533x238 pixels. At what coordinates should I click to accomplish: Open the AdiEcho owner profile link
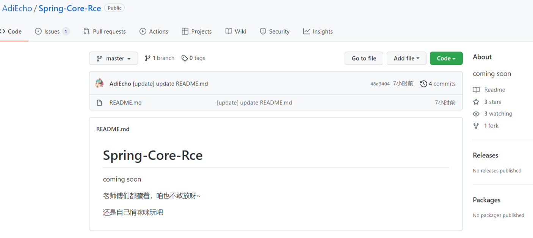click(x=17, y=8)
